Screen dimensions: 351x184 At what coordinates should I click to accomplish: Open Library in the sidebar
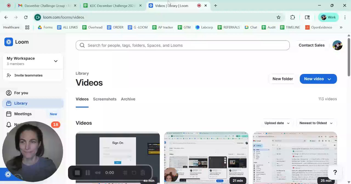tap(33, 103)
